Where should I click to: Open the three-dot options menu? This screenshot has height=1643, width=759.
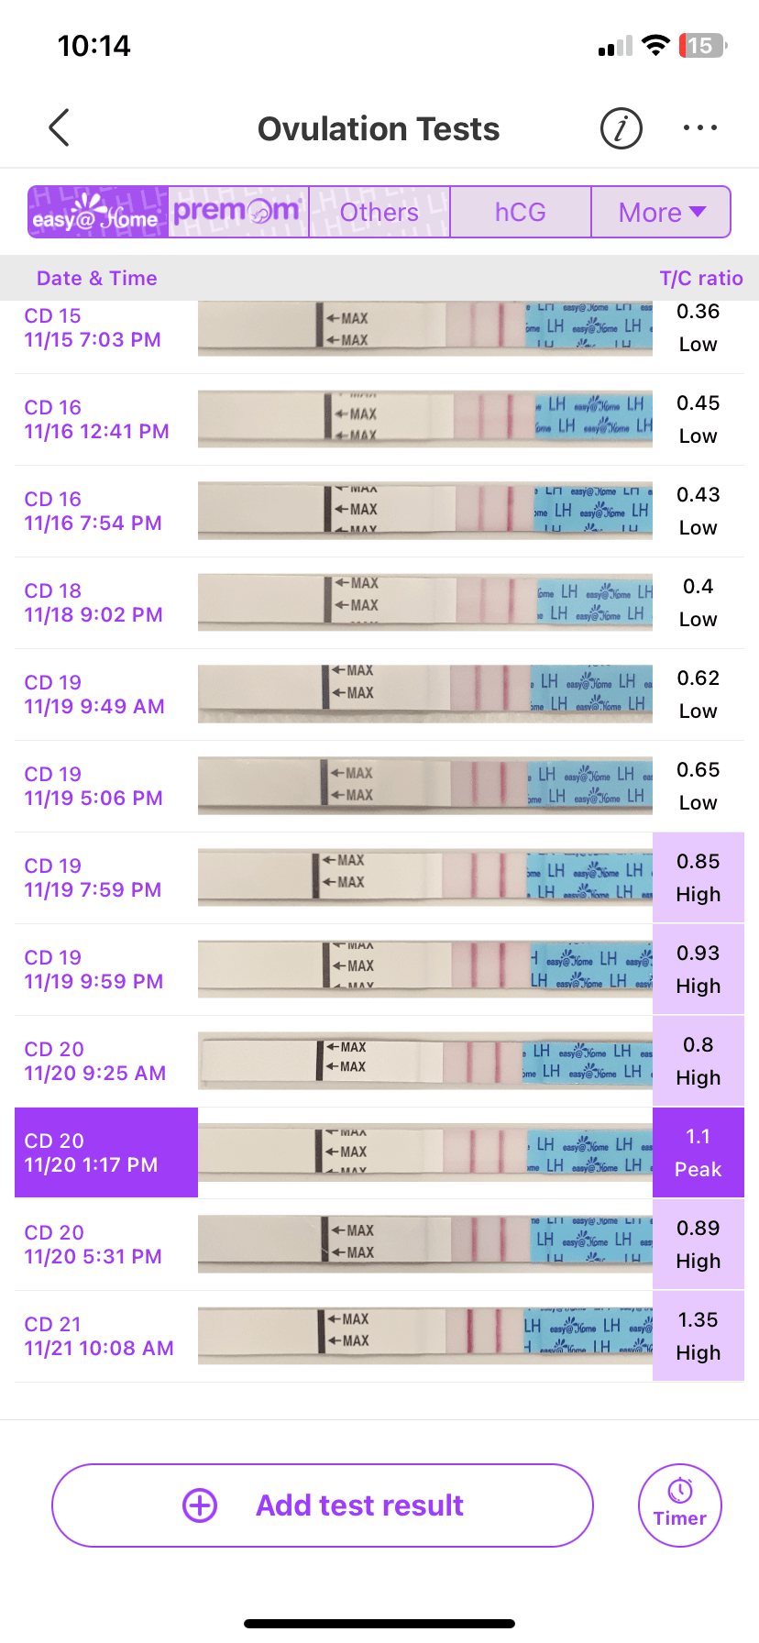(x=699, y=128)
